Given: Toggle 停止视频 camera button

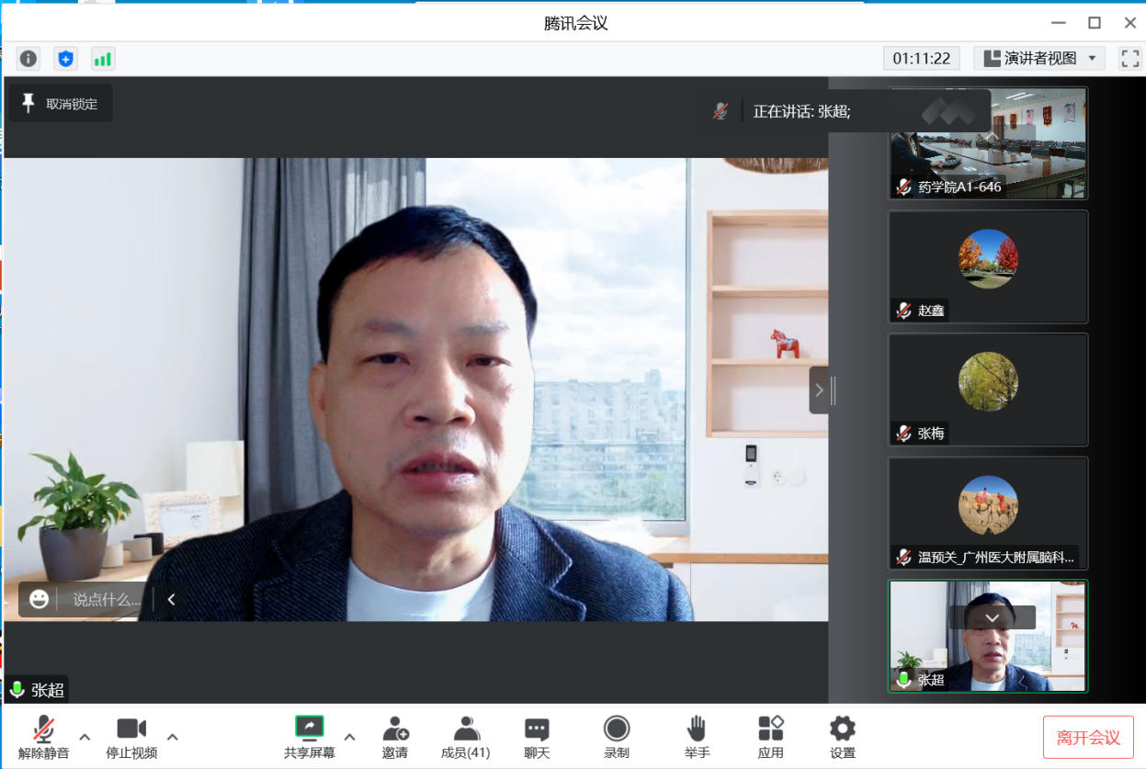Looking at the screenshot, I should point(131,738).
